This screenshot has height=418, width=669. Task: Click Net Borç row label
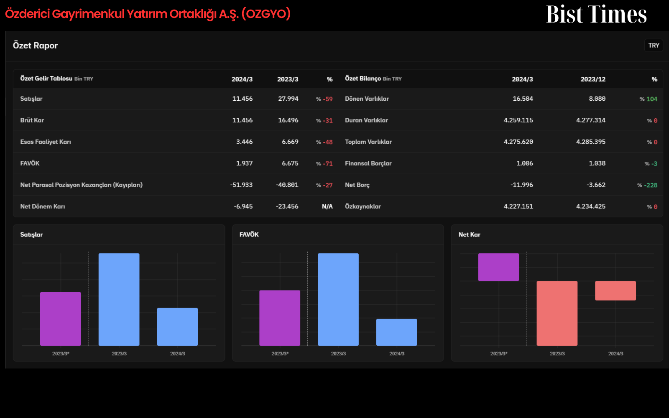pyautogui.click(x=357, y=185)
